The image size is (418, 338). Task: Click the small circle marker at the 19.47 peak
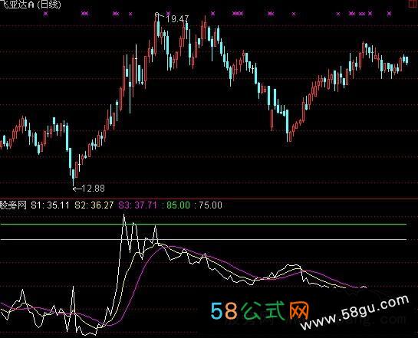click(x=157, y=14)
